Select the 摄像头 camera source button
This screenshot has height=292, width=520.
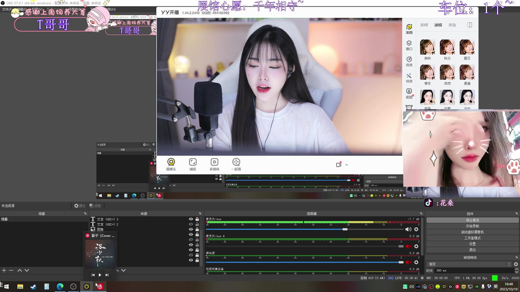click(x=171, y=164)
